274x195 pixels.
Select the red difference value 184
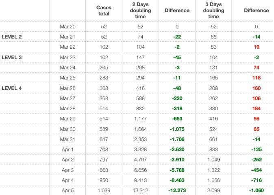(256, 108)
